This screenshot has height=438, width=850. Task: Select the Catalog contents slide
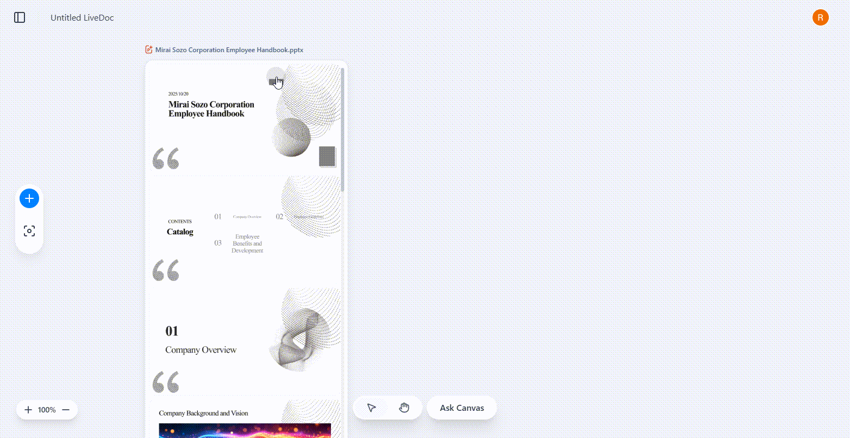(245, 231)
